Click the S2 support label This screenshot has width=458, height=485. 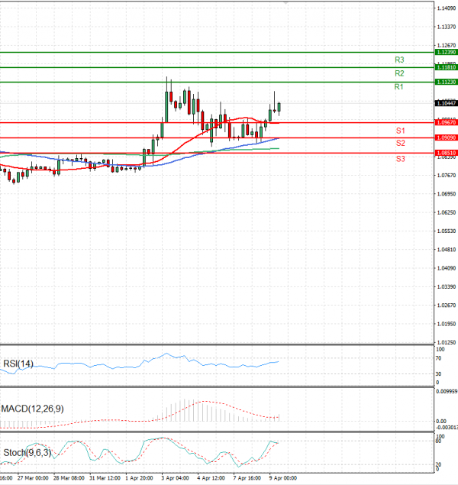(400, 143)
